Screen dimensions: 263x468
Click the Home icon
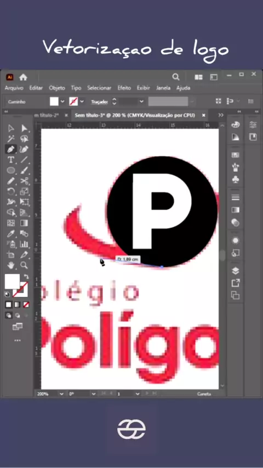click(23, 77)
